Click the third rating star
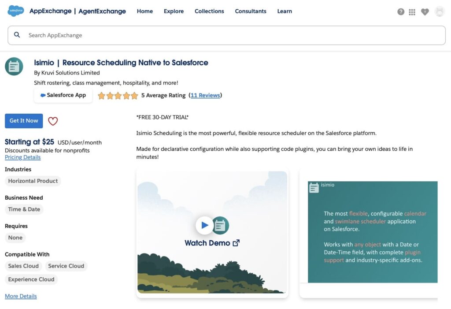This screenshot has height=309, width=451. pyautogui.click(x=118, y=95)
